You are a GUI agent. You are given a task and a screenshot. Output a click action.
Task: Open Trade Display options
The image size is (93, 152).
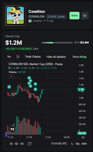33,57
